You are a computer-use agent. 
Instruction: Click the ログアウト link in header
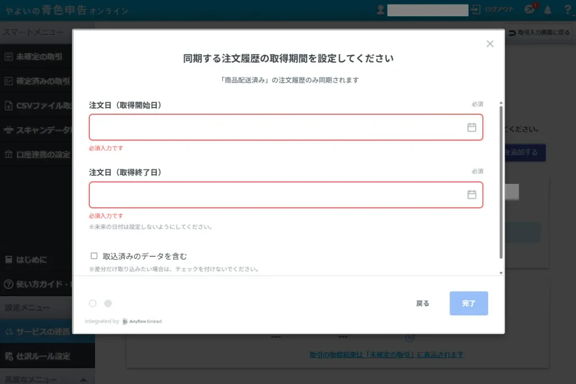[499, 10]
